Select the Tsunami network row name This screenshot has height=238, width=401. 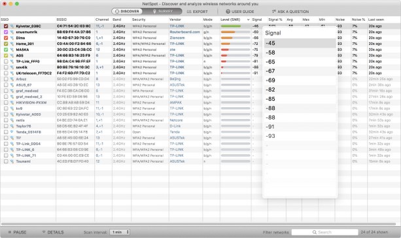24,161
